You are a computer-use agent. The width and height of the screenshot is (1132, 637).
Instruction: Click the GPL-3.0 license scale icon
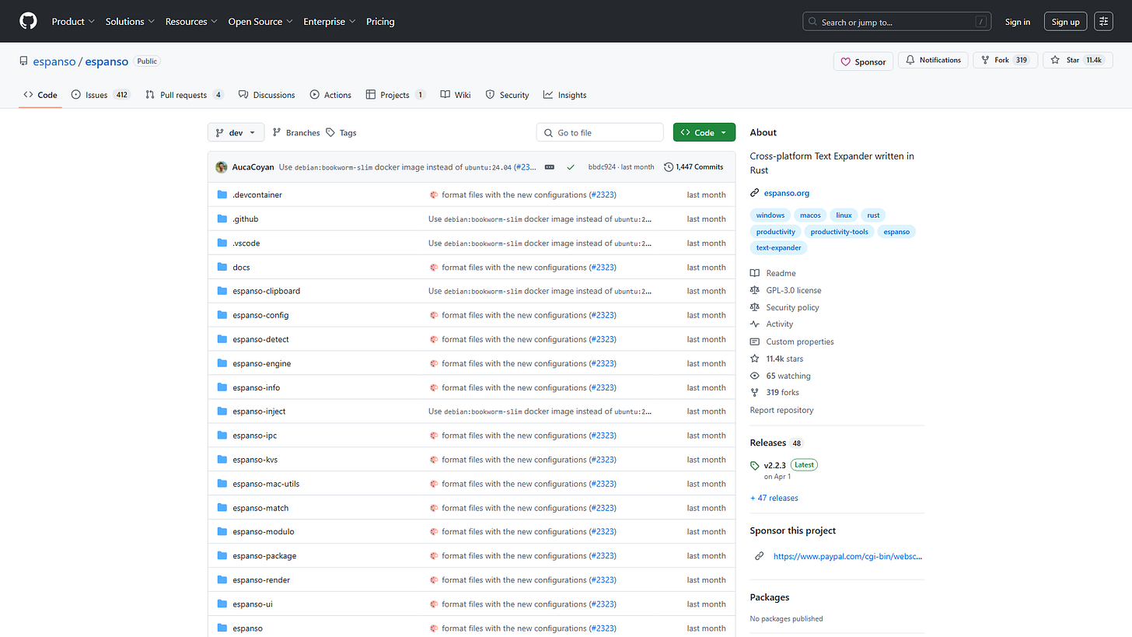point(754,290)
